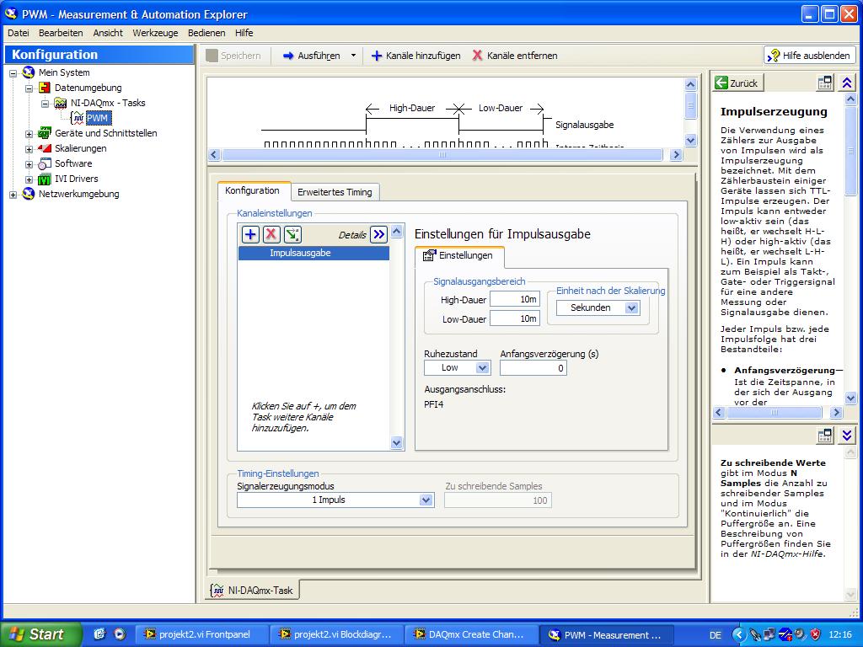863x647 pixels.
Task: Collapse NI-DAQmx - Tasks node
Action: (46, 104)
